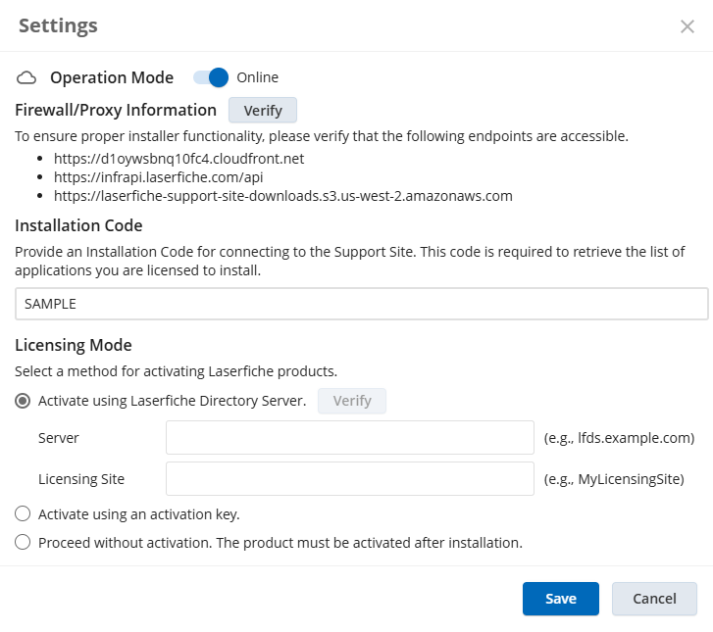The width and height of the screenshot is (713, 632).
Task: Select Proceed without activation option
Action: [24, 542]
